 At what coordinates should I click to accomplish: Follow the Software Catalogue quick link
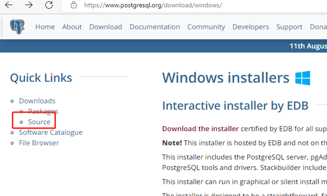51,132
